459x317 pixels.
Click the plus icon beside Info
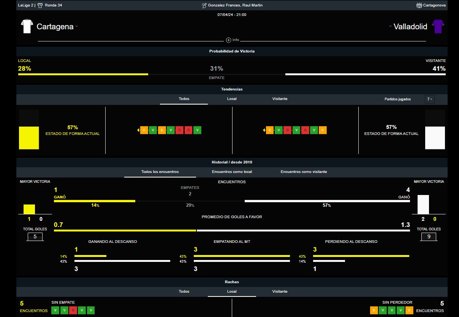pos(228,40)
